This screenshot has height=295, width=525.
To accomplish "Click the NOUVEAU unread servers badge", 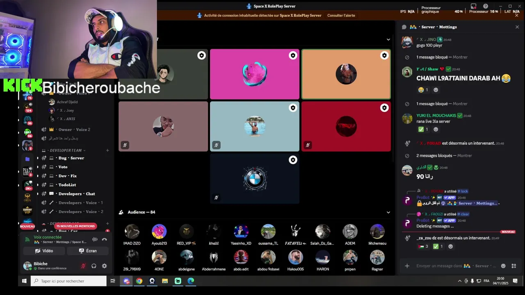I will [x=27, y=227].
